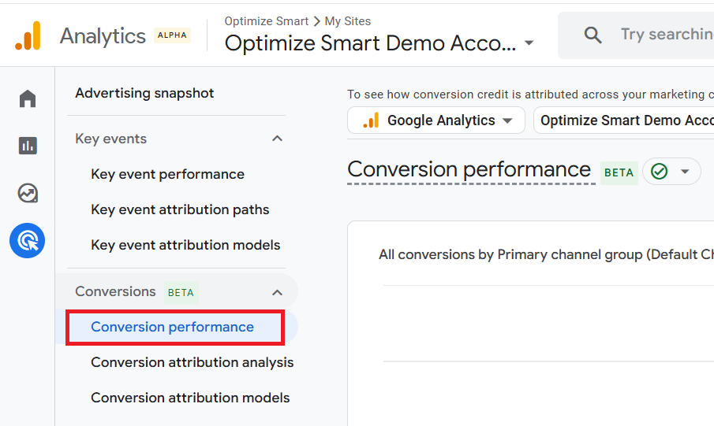The image size is (714, 426).
Task: Open Key event attribution paths
Action: click(x=180, y=209)
